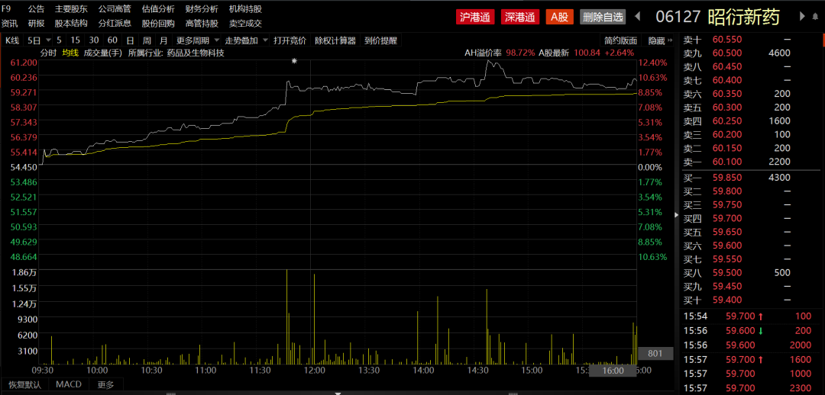Select the 15-minute period
825x395 pixels.
coord(75,40)
